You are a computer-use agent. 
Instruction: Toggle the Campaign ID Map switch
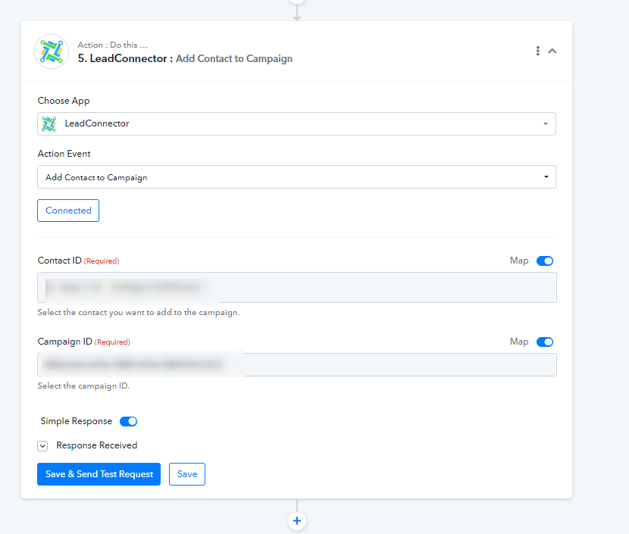click(545, 342)
